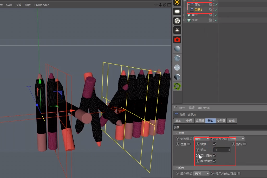Toggle the green enable checkmark for 简易2
This screenshot has height=178, width=267.
(x=216, y=10)
